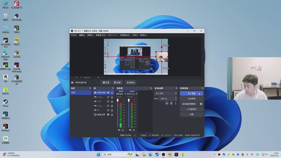This screenshot has height=158, width=281.
Task: Open 设置 in the 控制按钮 dock
Action: [191, 114]
